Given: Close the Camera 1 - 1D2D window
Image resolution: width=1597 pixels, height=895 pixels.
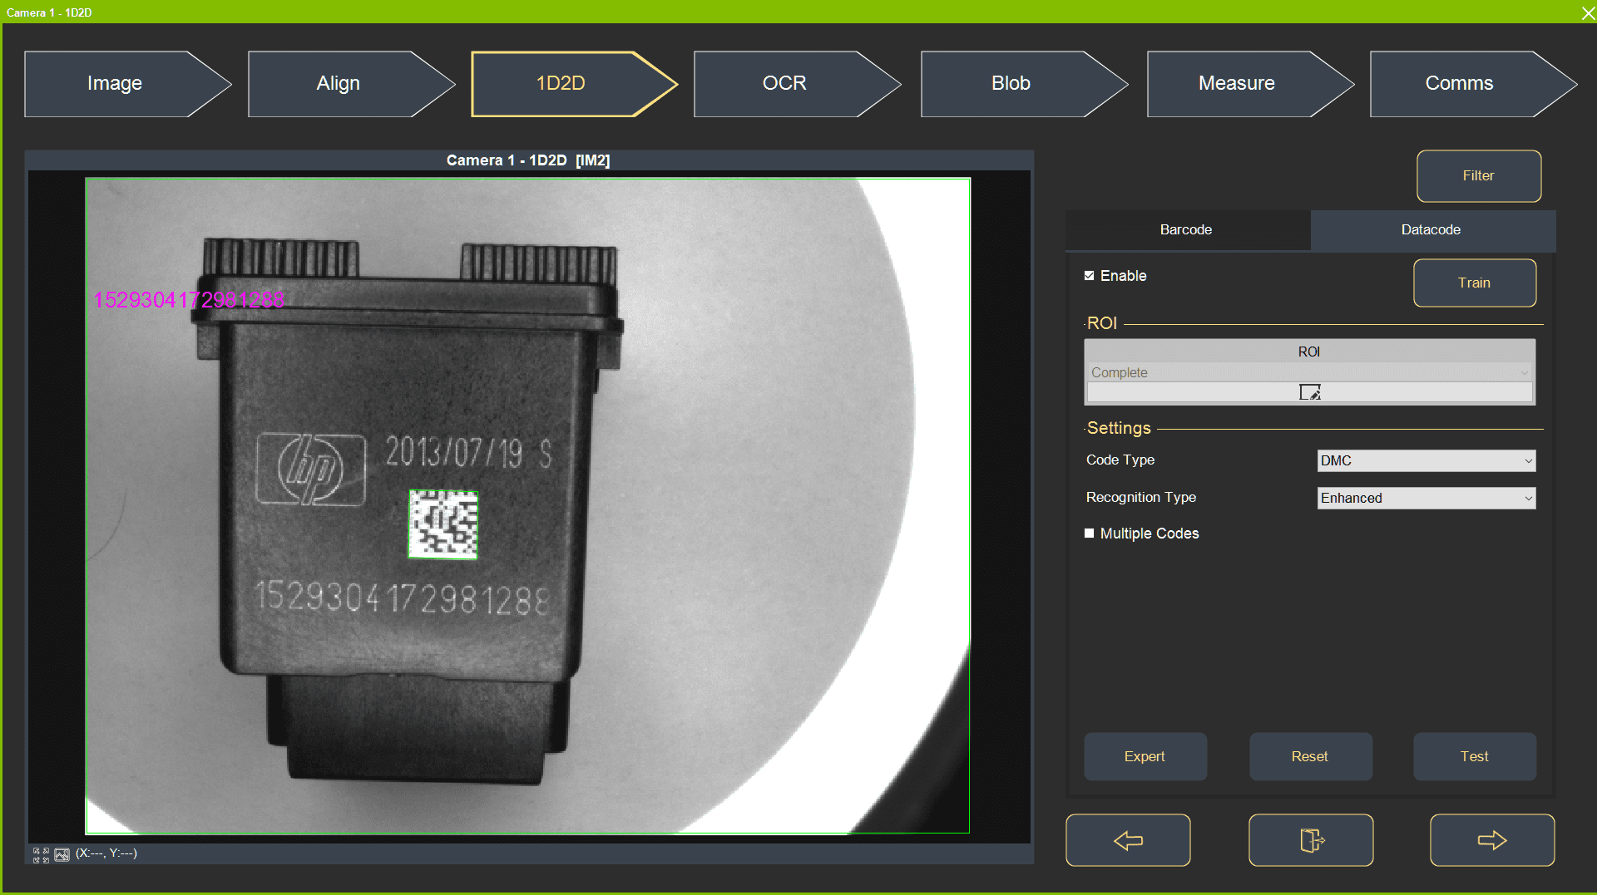Looking at the screenshot, I should pyautogui.click(x=1587, y=12).
